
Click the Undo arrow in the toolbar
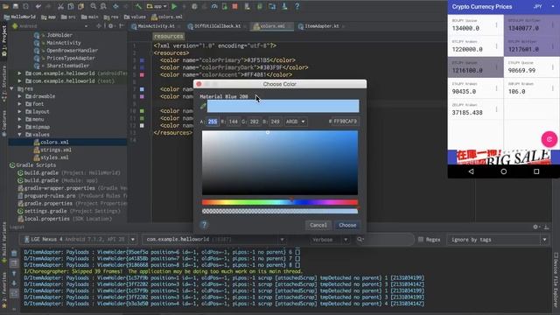38,6
